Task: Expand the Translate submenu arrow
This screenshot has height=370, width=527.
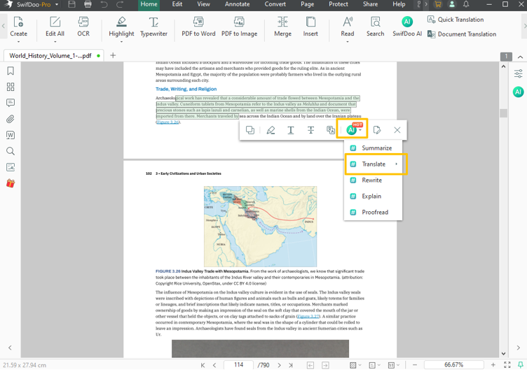Action: click(x=396, y=164)
